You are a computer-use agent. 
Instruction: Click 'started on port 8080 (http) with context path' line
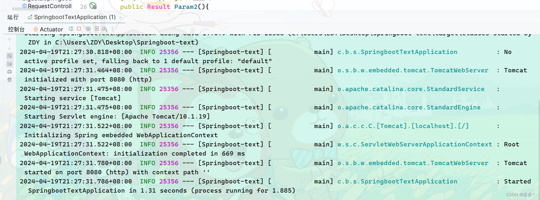coord(117,172)
